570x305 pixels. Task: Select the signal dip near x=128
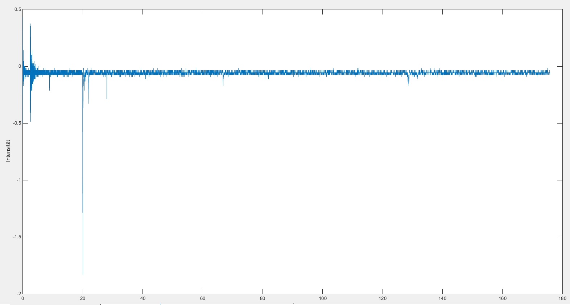click(x=409, y=84)
